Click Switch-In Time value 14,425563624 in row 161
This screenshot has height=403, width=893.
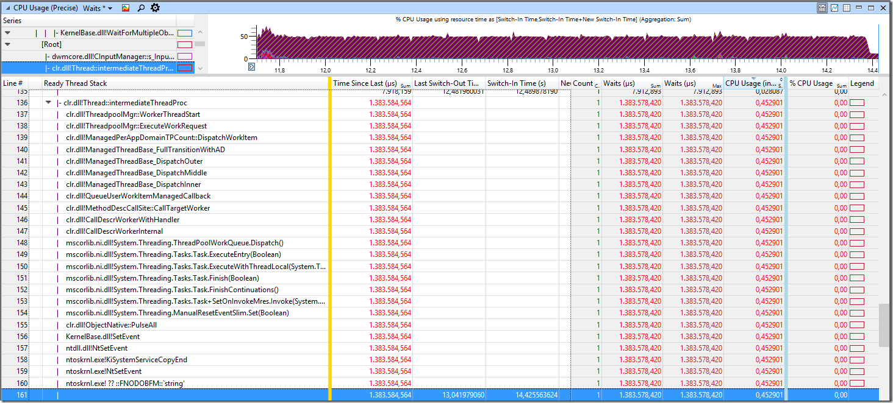[537, 395]
